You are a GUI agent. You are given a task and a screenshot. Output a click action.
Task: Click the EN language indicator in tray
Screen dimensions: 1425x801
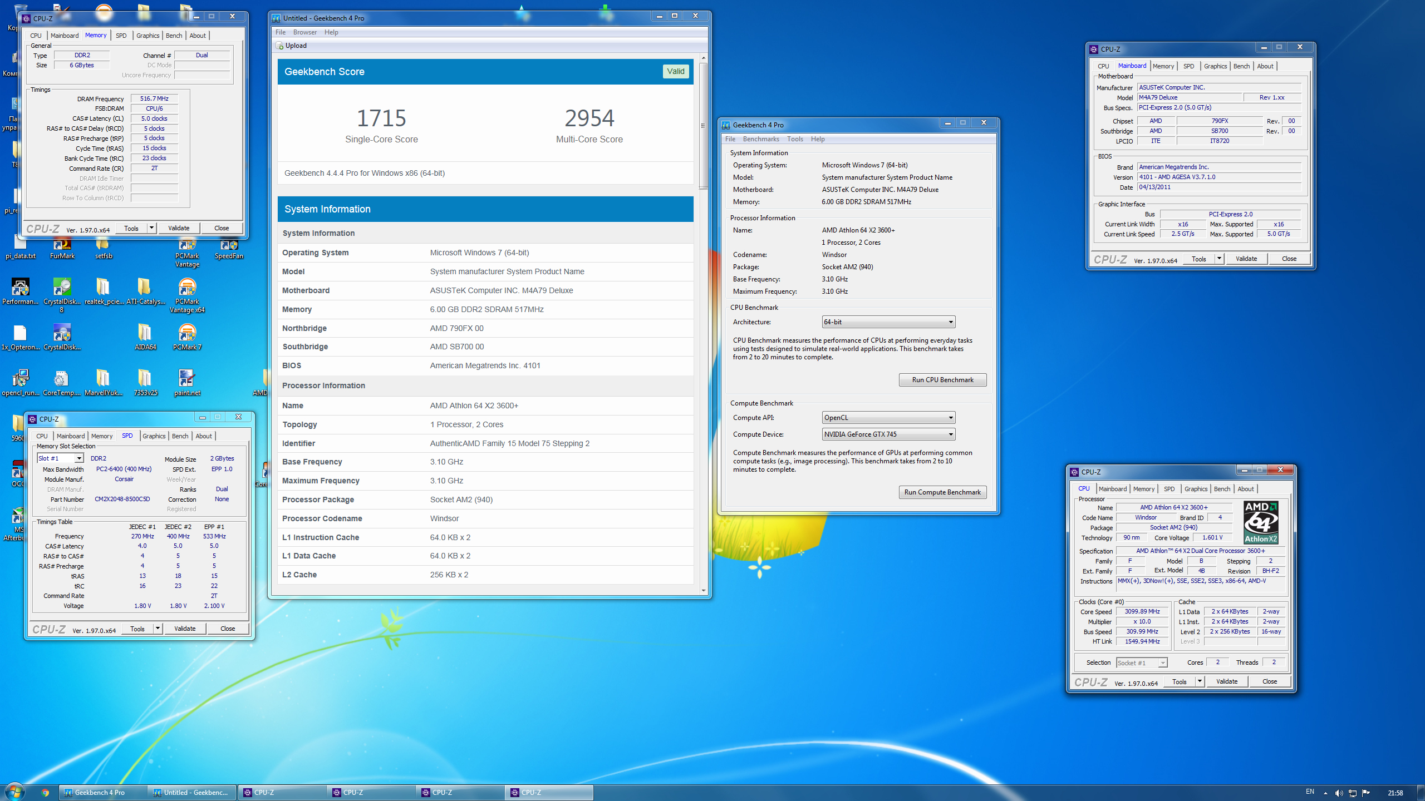pos(1310,792)
